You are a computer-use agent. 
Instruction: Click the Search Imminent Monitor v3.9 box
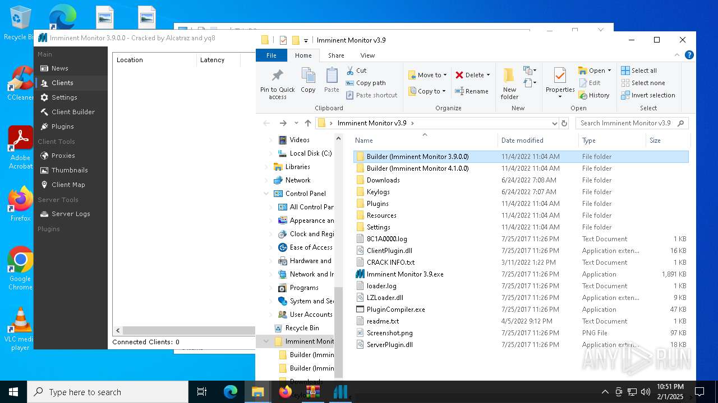[x=632, y=123]
